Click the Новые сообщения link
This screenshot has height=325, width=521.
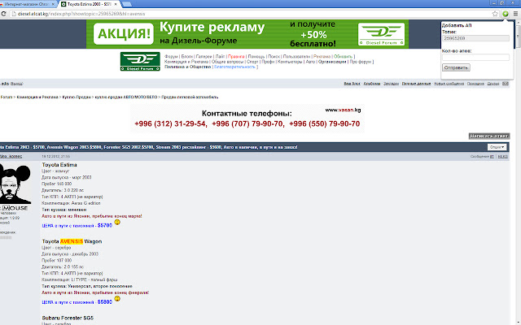tap(449, 84)
